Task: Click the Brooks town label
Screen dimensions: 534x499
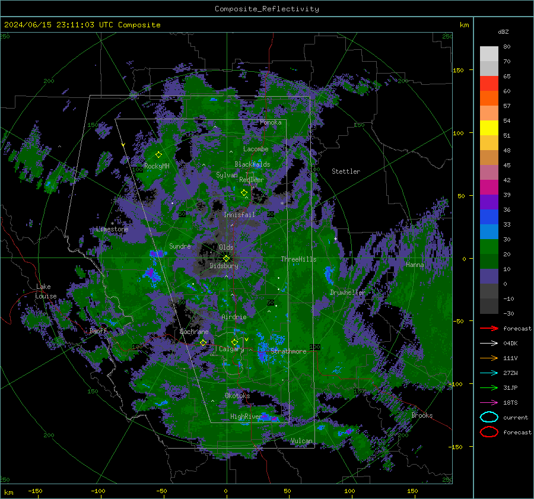Action: tap(422, 415)
